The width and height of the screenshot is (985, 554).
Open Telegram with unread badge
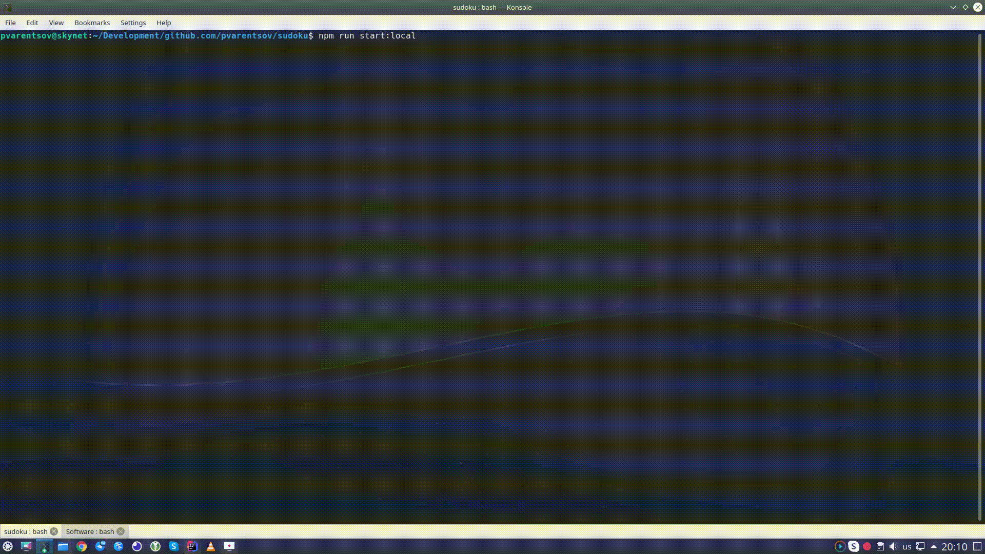(x=100, y=546)
